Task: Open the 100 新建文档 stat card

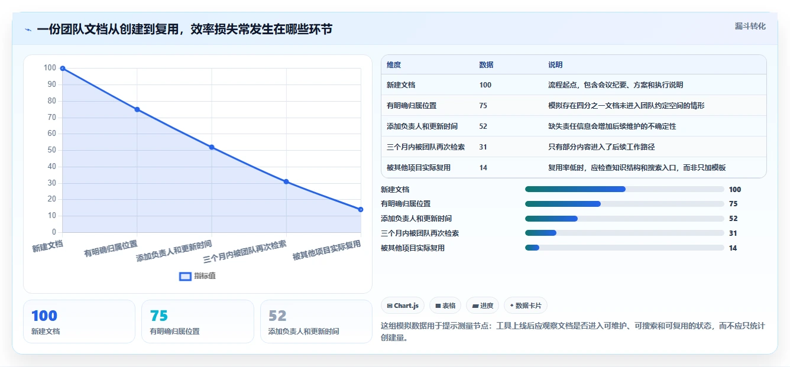Action: [79, 321]
